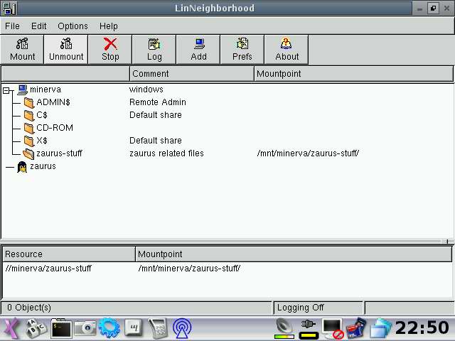This screenshot has width=455, height=341.
Task: Show the About dialog from toolbar
Action: point(287,50)
